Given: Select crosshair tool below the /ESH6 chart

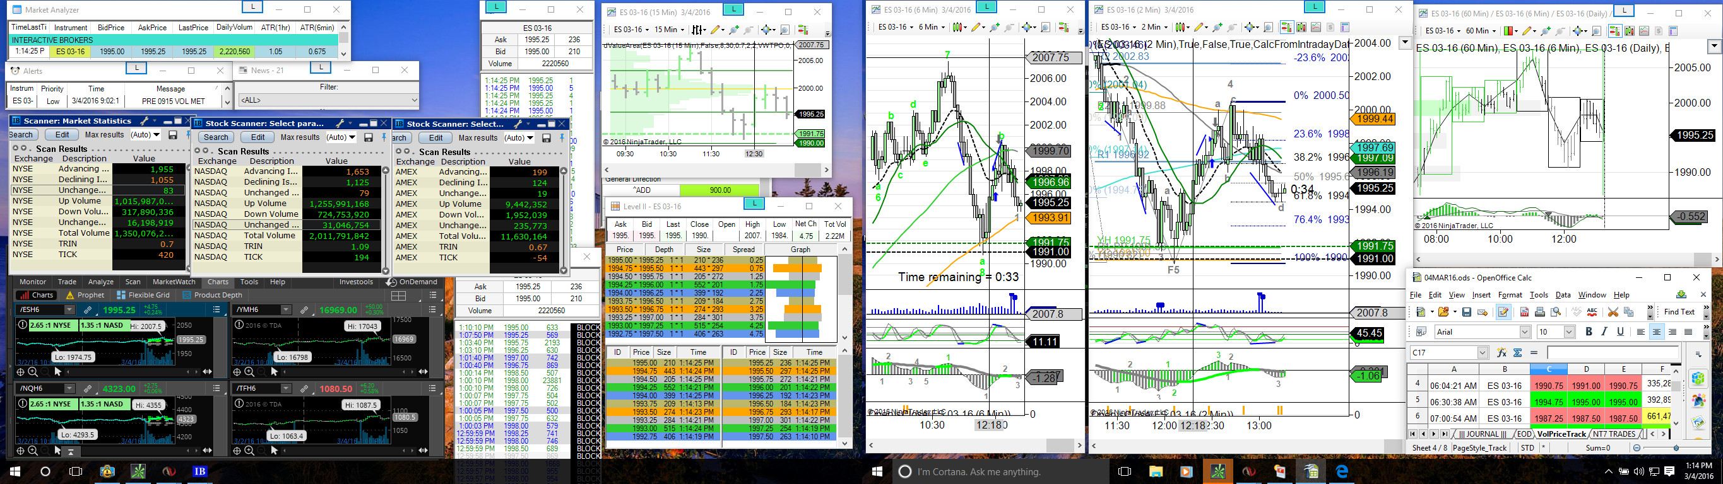Looking at the screenshot, I should pos(21,372).
